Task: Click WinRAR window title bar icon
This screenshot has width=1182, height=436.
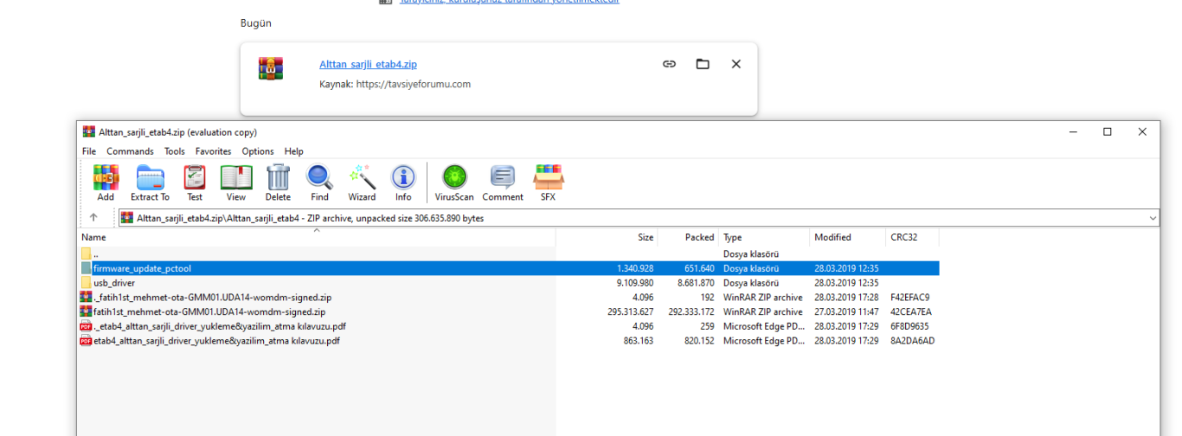Action: pos(89,132)
